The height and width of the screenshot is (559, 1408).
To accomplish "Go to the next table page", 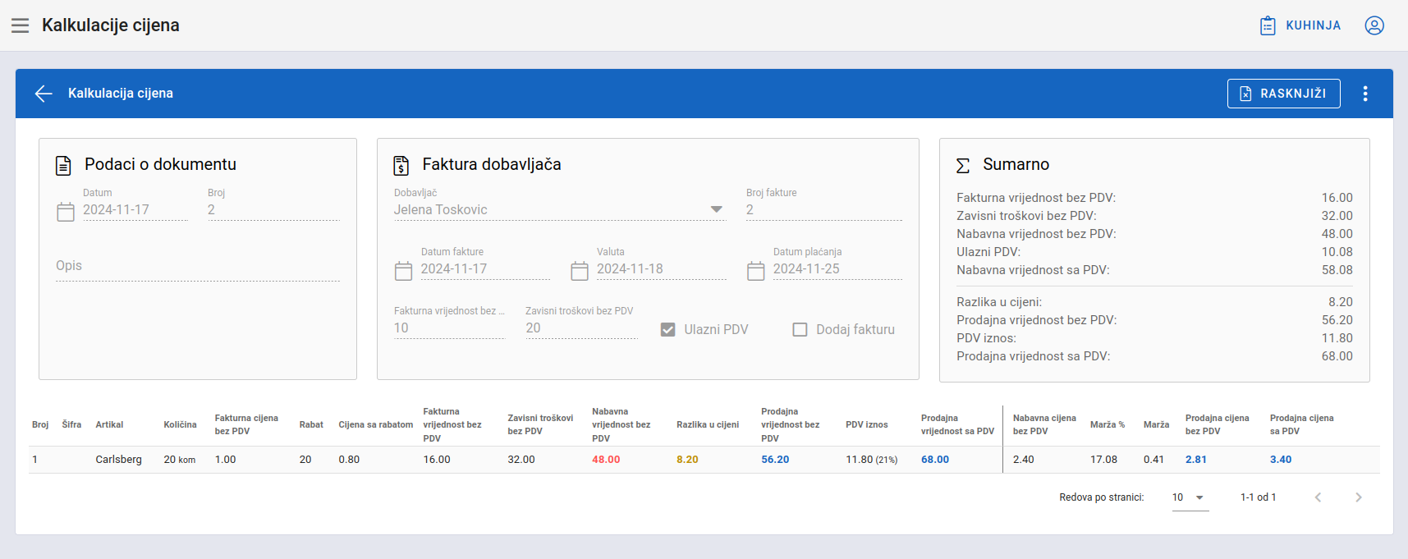I will [x=1359, y=497].
